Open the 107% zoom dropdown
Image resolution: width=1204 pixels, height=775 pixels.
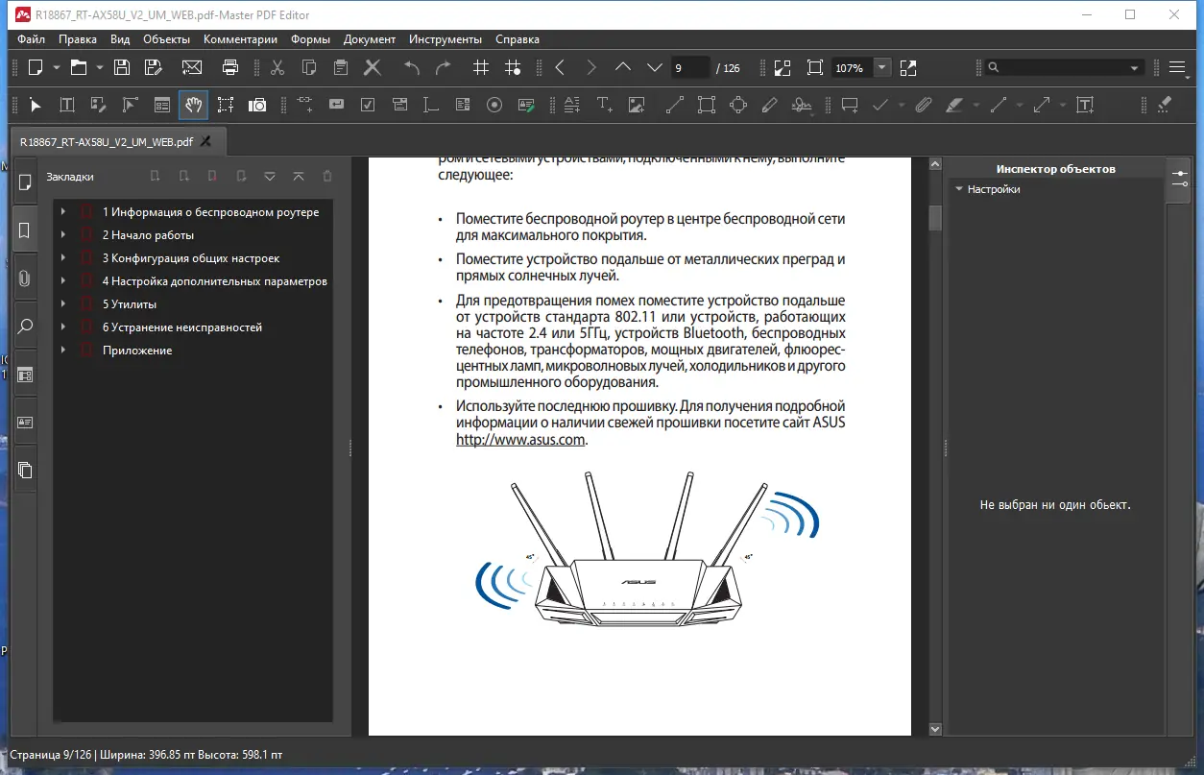coord(882,68)
